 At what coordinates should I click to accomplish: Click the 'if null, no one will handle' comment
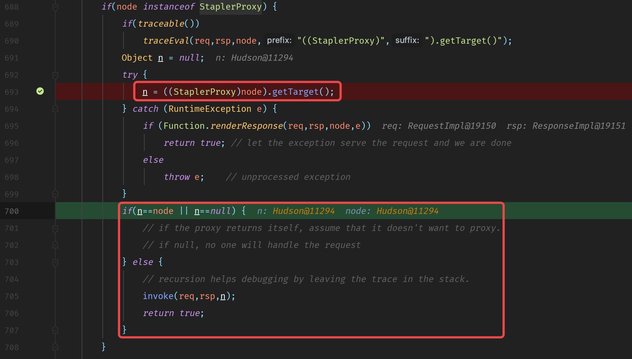pyautogui.click(x=252, y=245)
